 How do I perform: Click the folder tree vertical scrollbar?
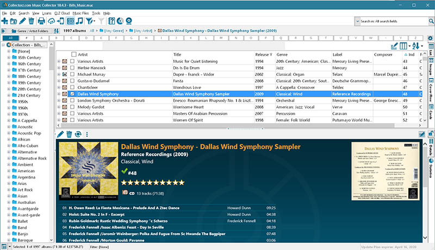click(51, 60)
